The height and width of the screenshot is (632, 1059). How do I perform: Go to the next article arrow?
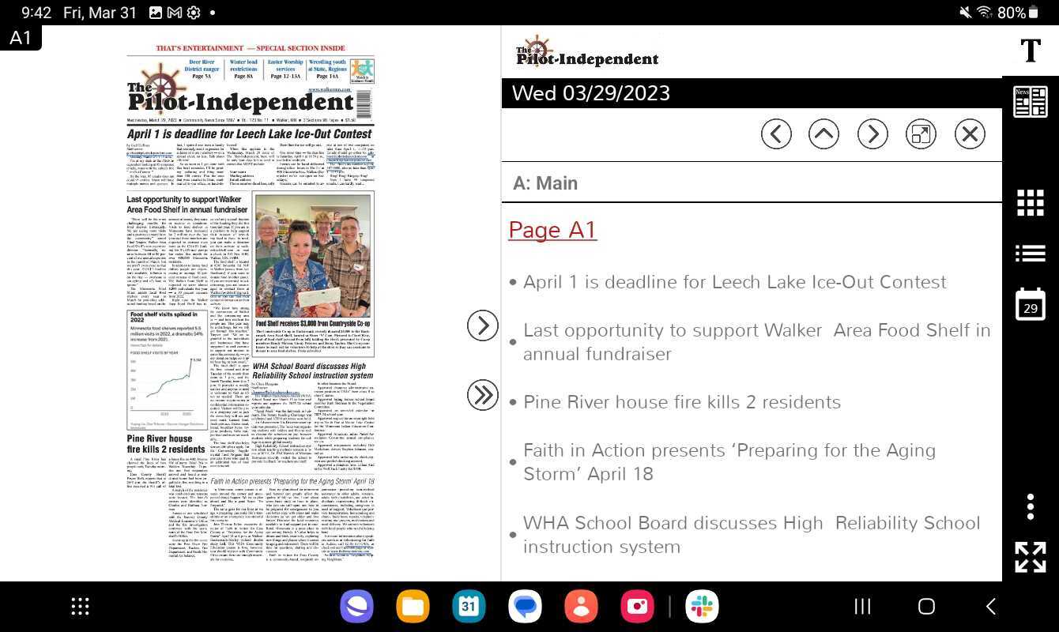point(872,134)
